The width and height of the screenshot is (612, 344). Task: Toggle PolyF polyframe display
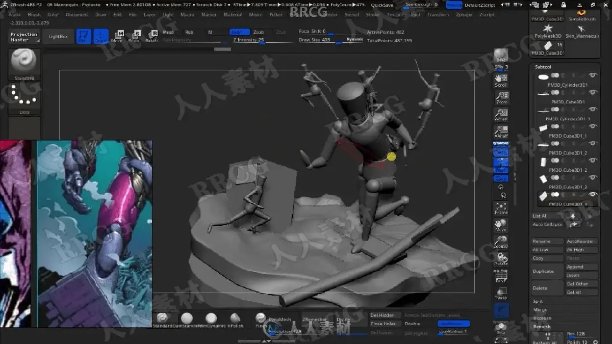(x=501, y=276)
